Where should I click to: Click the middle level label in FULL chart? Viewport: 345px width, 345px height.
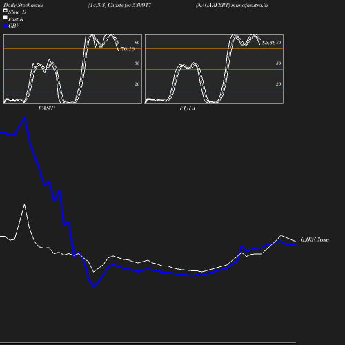coord(278,63)
